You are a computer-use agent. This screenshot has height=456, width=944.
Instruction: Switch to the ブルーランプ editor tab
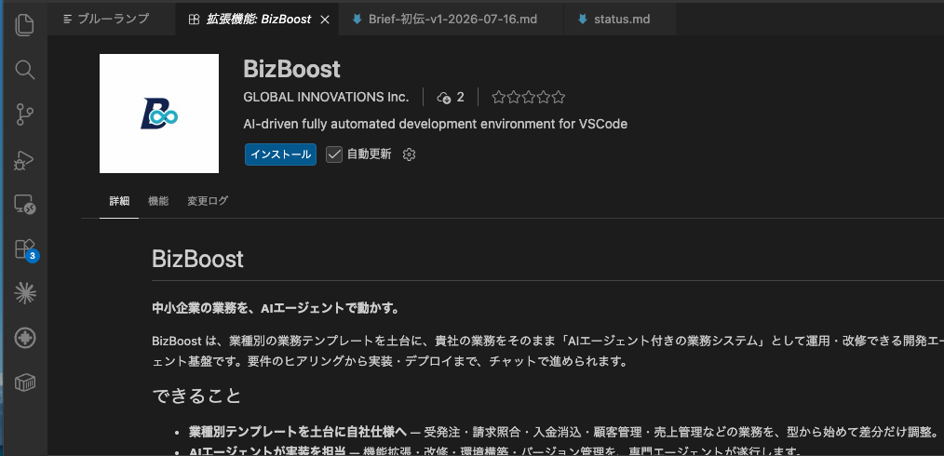point(113,20)
